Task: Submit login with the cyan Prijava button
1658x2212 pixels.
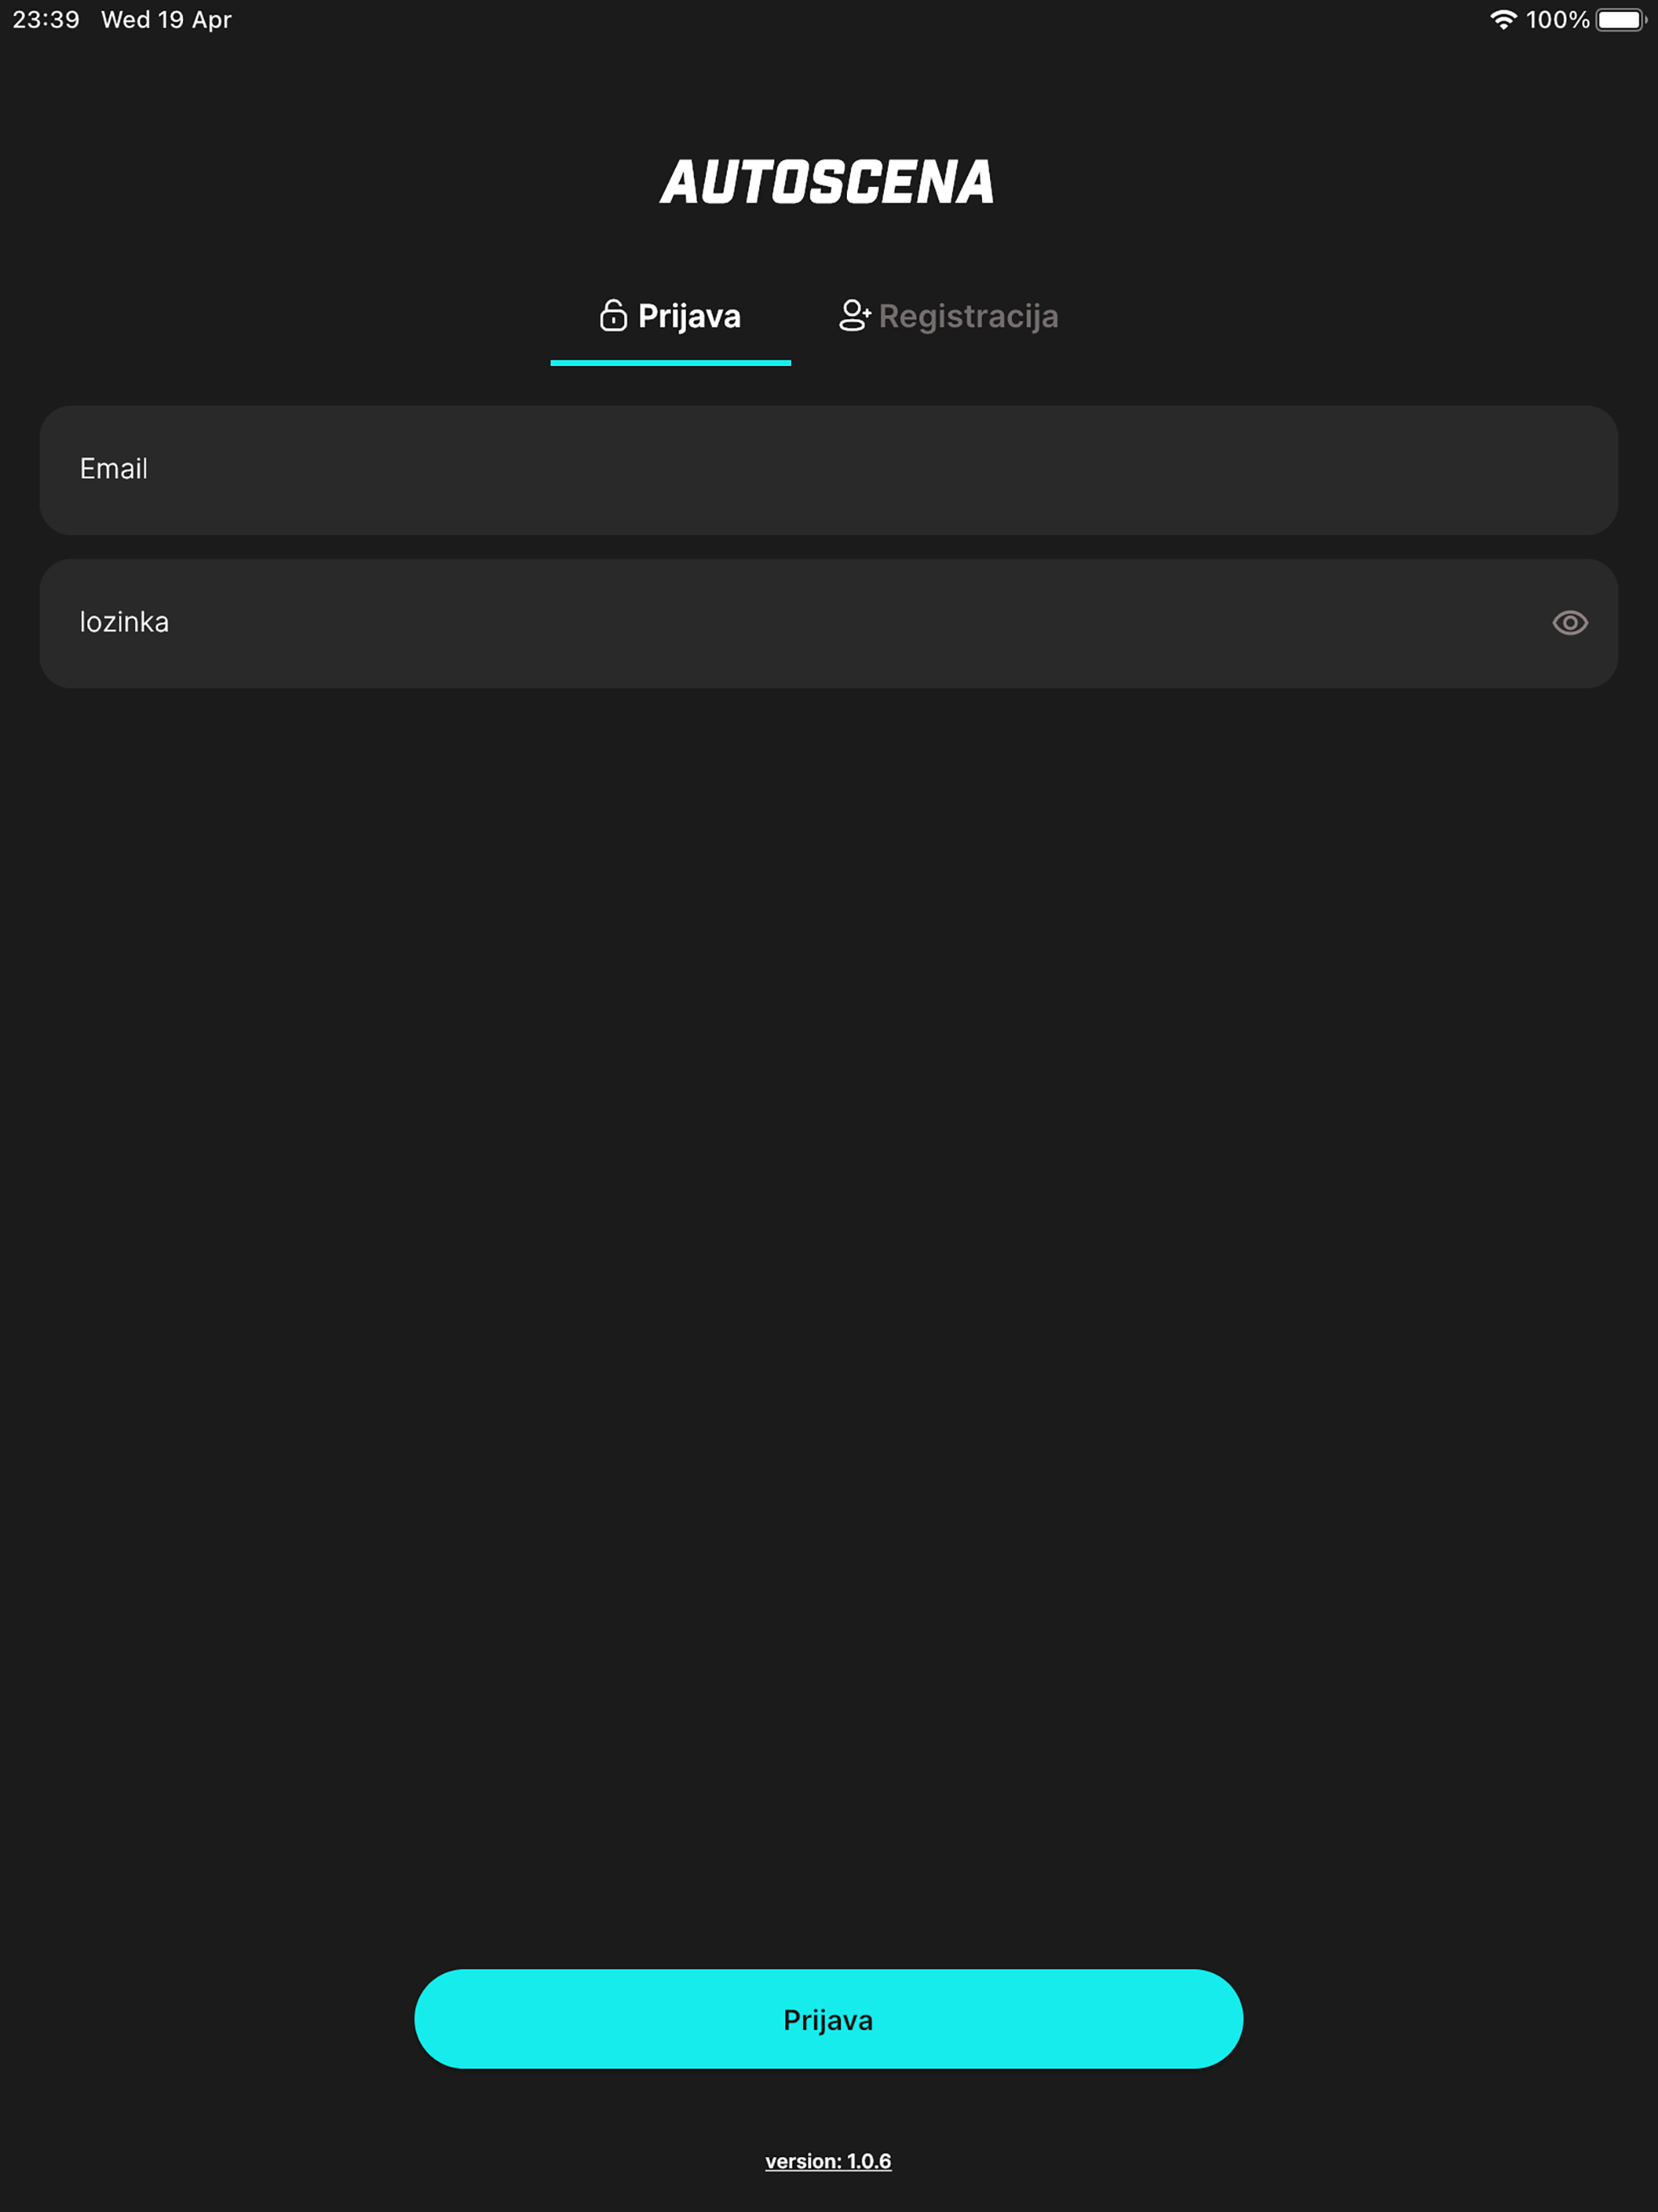Action: point(829,2019)
